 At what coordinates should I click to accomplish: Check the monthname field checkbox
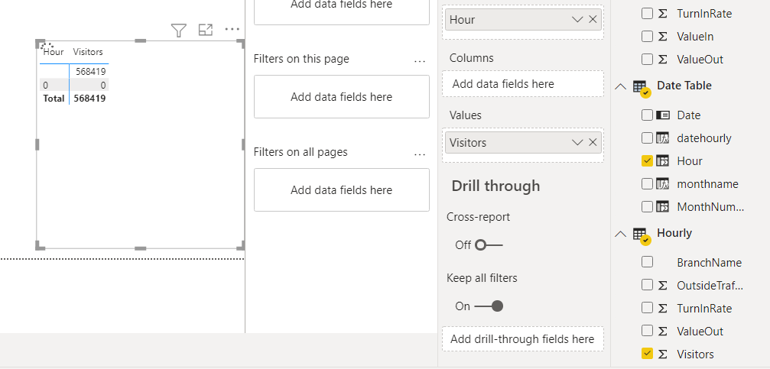click(x=647, y=184)
